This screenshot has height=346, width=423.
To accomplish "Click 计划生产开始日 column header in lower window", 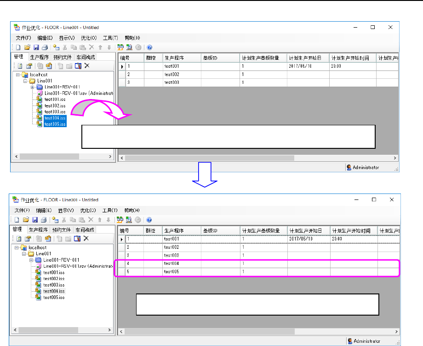I will pyautogui.click(x=309, y=230).
